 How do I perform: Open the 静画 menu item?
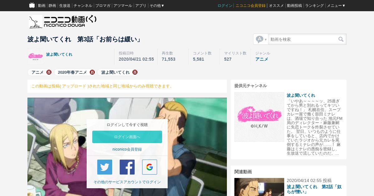(x=52, y=6)
